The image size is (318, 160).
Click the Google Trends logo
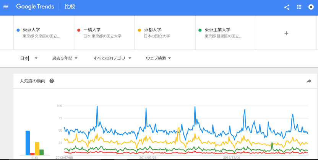35,7
